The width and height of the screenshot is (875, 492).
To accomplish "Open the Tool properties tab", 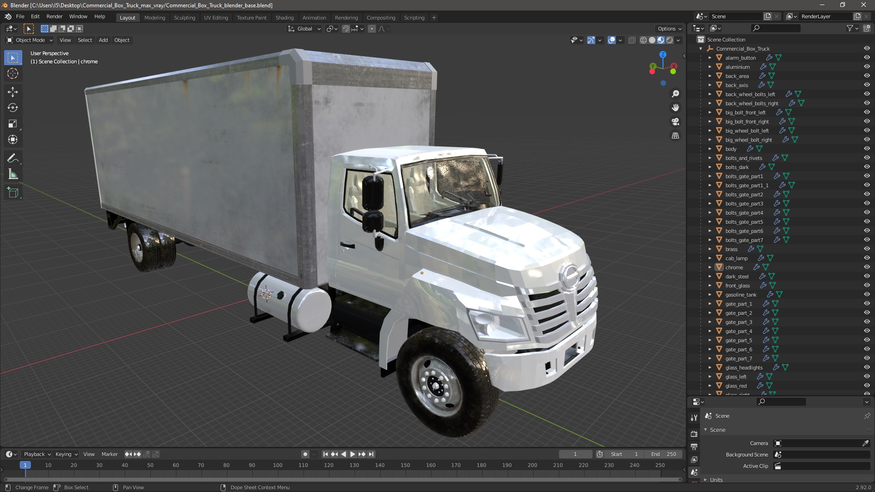I will (x=694, y=417).
